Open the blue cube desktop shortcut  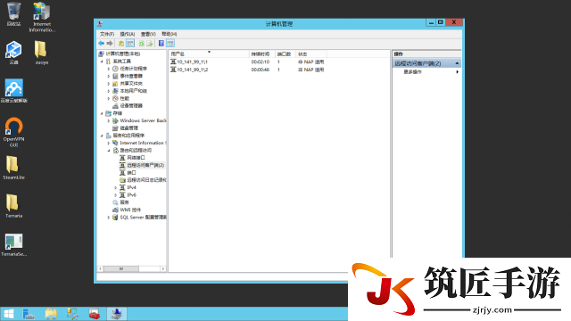click(x=14, y=53)
